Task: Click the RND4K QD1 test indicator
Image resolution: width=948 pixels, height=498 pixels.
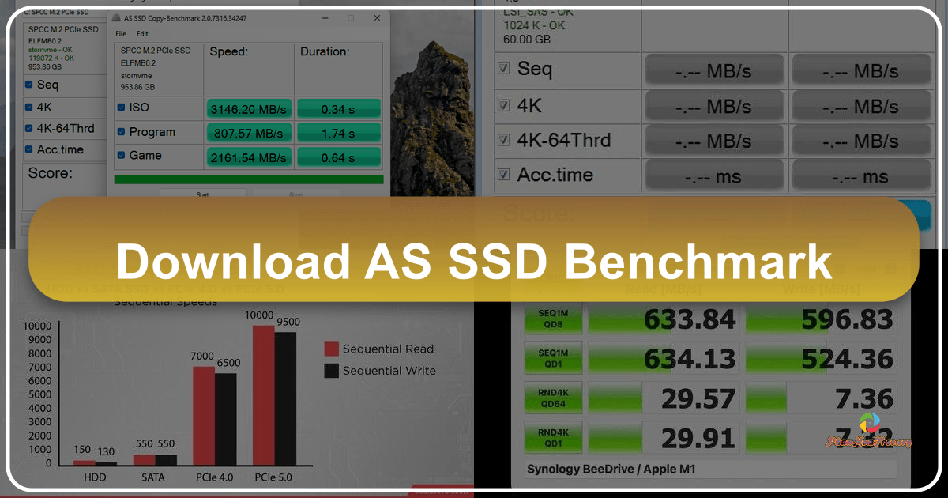Action: pos(553,436)
